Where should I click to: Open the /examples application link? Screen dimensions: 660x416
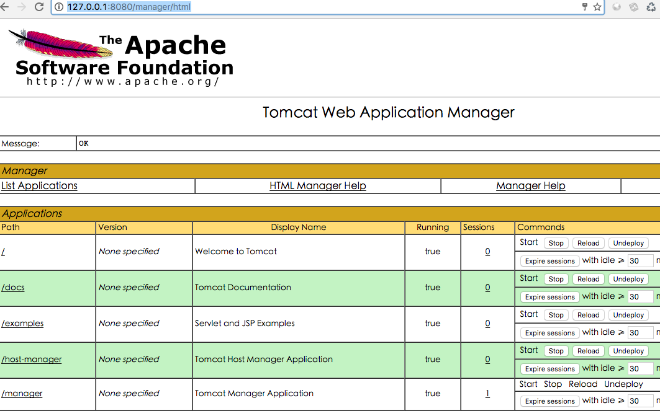pos(23,324)
